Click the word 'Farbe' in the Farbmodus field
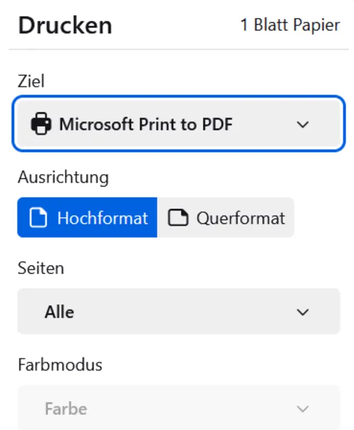Image resolution: width=354 pixels, height=430 pixels. (x=66, y=409)
